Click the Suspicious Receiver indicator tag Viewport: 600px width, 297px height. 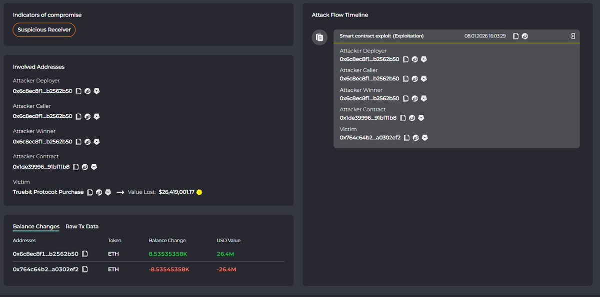44,30
